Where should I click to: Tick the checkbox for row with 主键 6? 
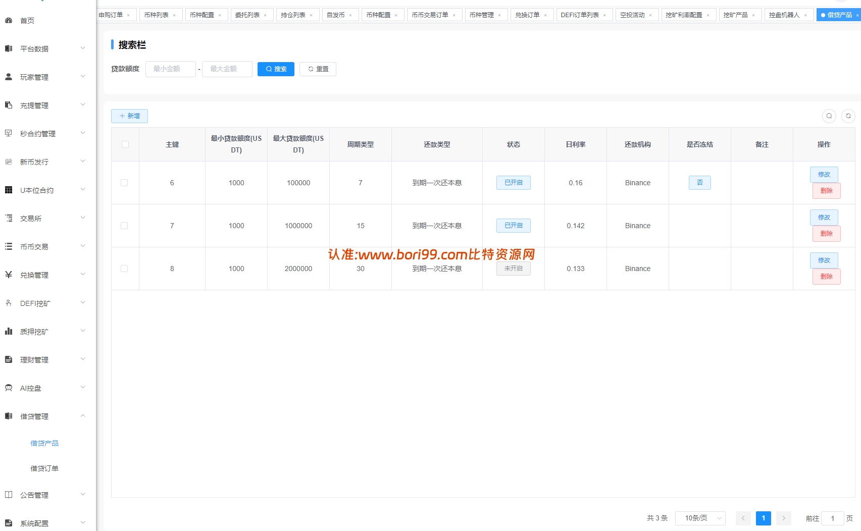coord(124,183)
